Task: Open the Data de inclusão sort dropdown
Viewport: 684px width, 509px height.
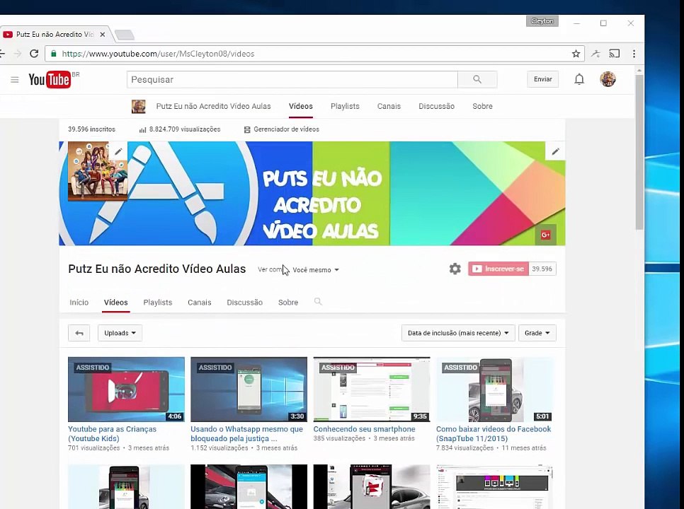Action: point(458,333)
